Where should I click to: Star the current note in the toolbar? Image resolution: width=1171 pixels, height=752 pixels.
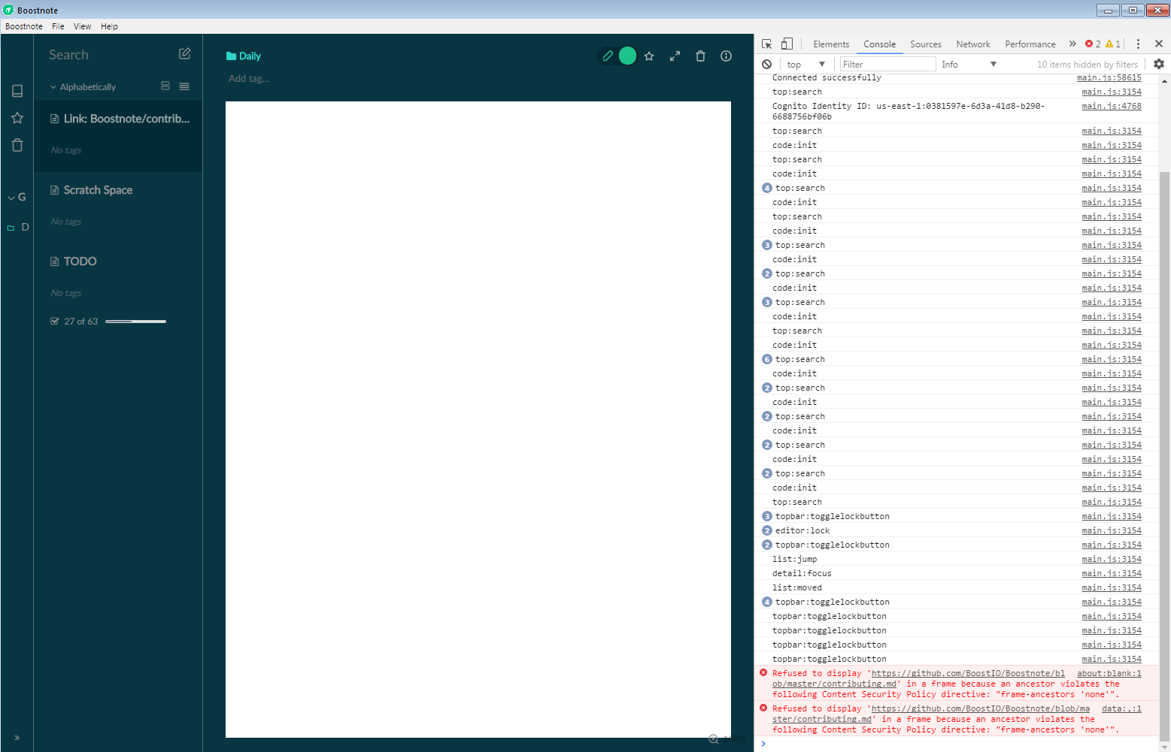coord(649,56)
